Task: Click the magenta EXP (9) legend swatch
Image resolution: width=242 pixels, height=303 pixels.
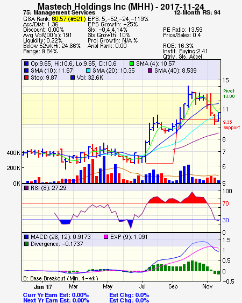Action: click(106, 237)
